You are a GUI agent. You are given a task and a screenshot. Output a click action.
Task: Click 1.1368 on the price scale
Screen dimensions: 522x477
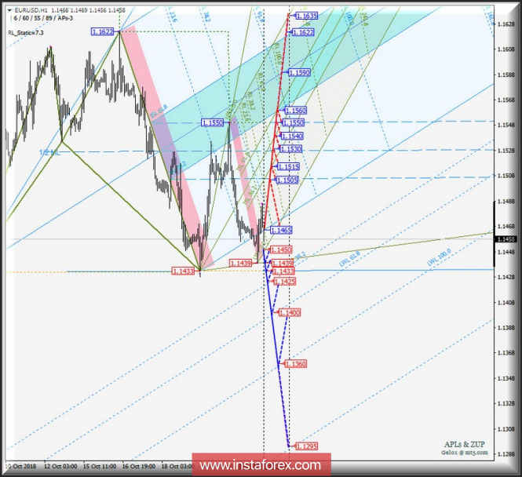click(506, 353)
